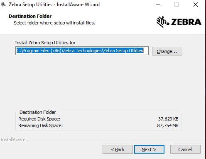Click the 'Required Disk Space:' label
The image size is (206, 159).
[x=39, y=119]
